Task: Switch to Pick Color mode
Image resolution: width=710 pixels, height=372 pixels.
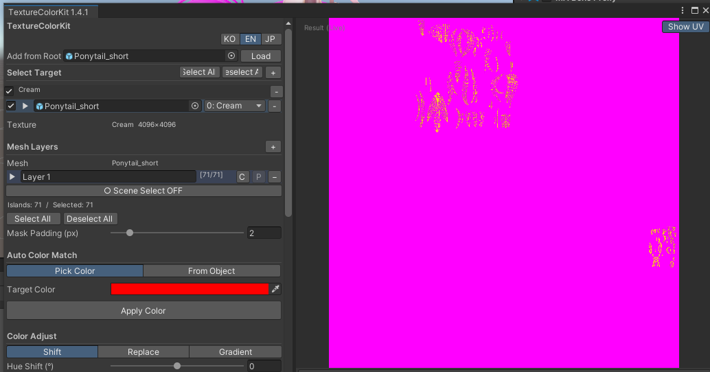Action: 75,270
